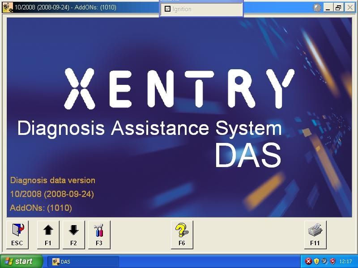
Task: Click the gray disc tray icon
Action: pyautogui.click(x=324, y=261)
